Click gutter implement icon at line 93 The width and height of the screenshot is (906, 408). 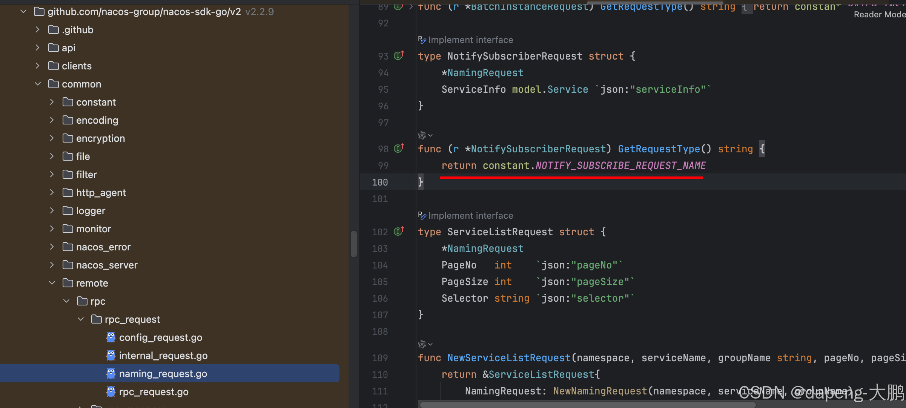click(399, 56)
